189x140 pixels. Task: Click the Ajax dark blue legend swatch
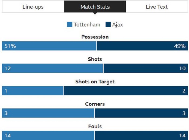(108, 25)
